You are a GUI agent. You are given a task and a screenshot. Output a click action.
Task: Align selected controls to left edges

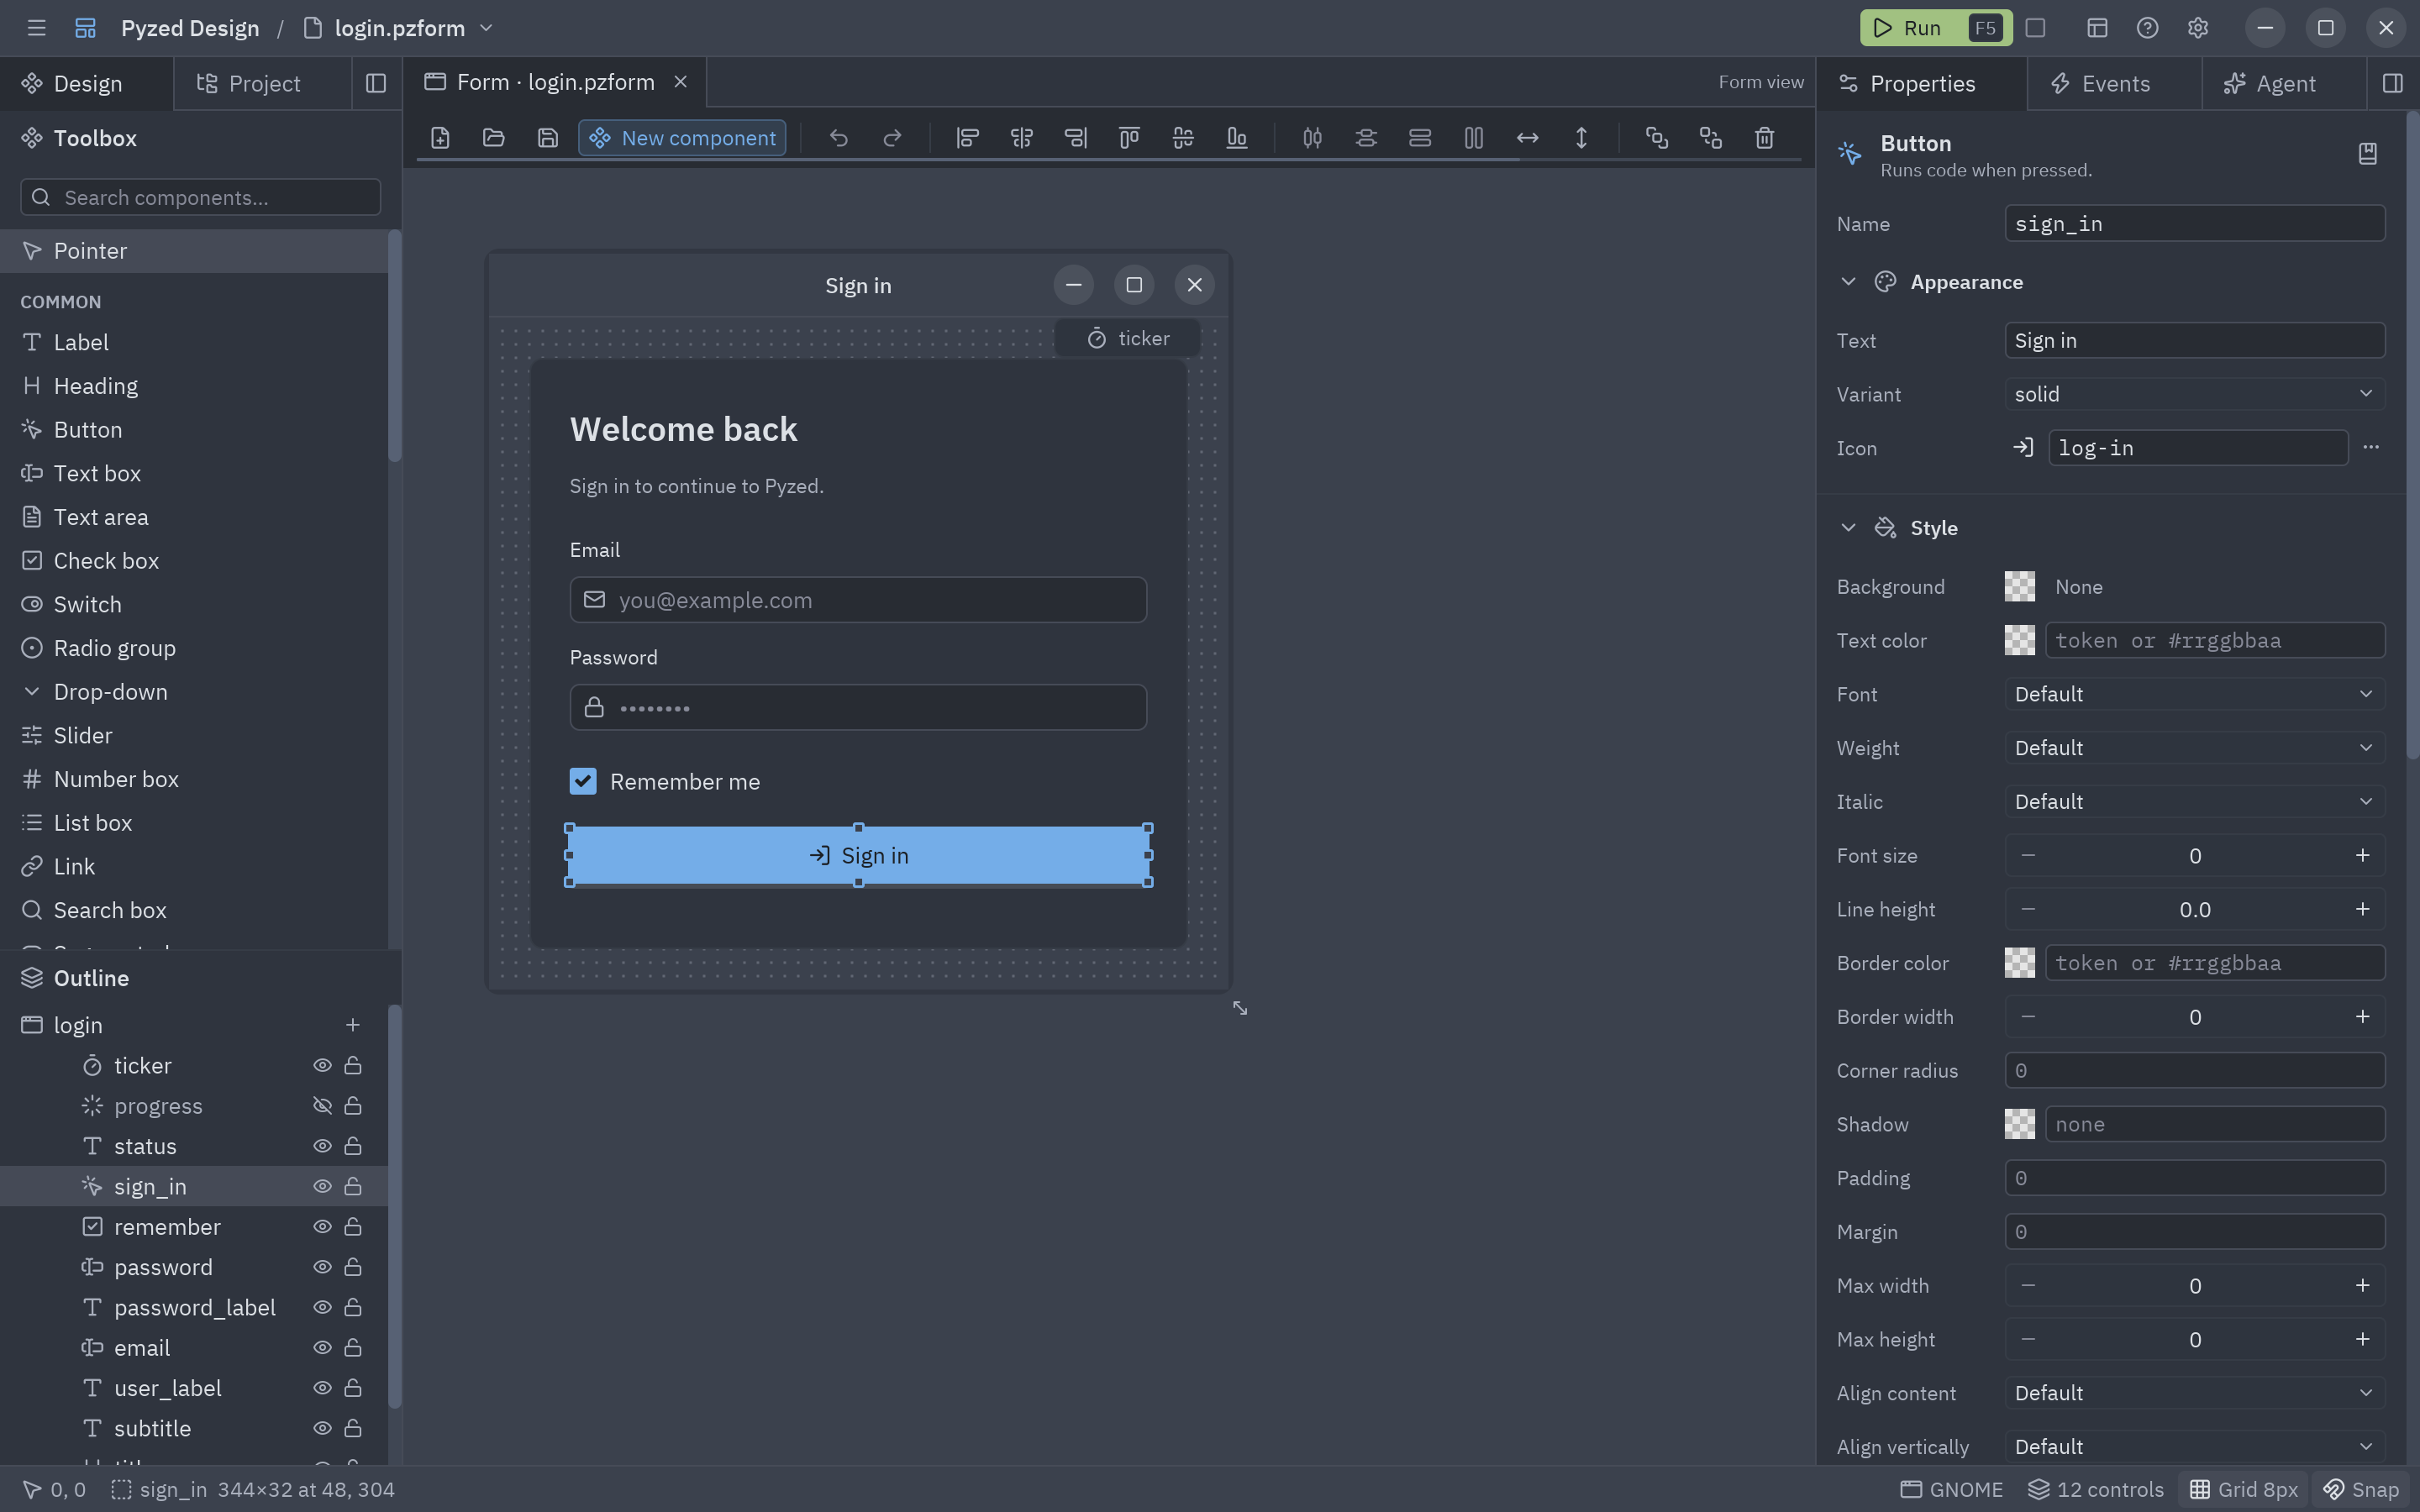pos(967,138)
